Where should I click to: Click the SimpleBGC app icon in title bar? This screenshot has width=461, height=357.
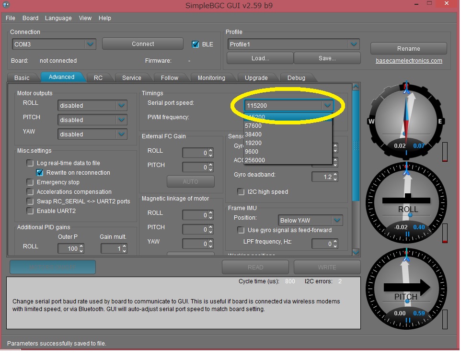6,4
